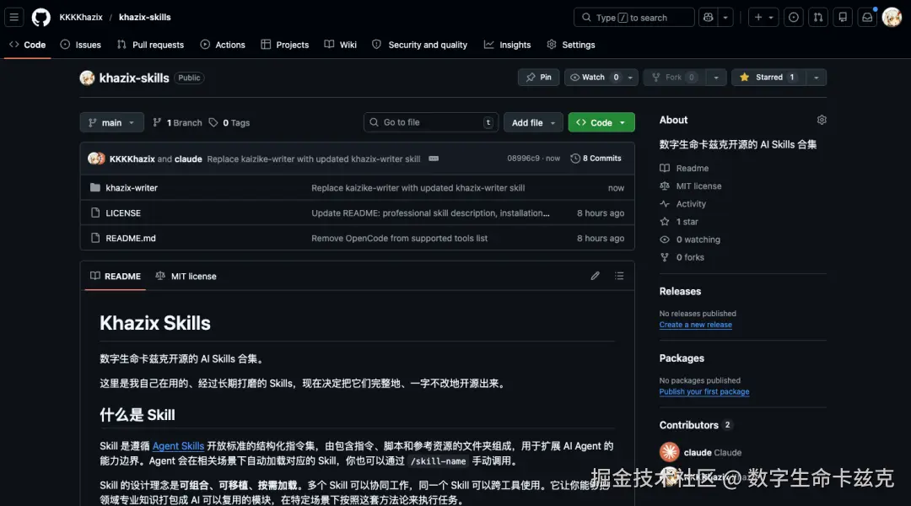The height and width of the screenshot is (506, 911).
Task: Open the Issues tab
Action: click(81, 45)
